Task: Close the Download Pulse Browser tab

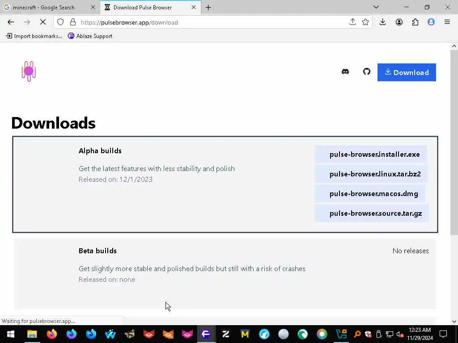Action: pos(193,8)
